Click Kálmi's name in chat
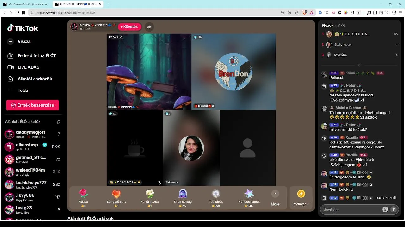The width and height of the screenshot is (405, 227). coord(350,73)
